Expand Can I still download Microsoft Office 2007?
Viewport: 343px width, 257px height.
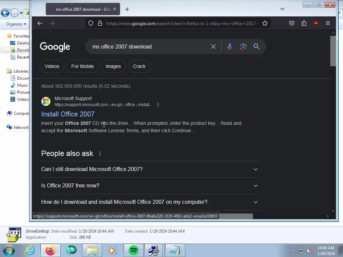coord(150,169)
